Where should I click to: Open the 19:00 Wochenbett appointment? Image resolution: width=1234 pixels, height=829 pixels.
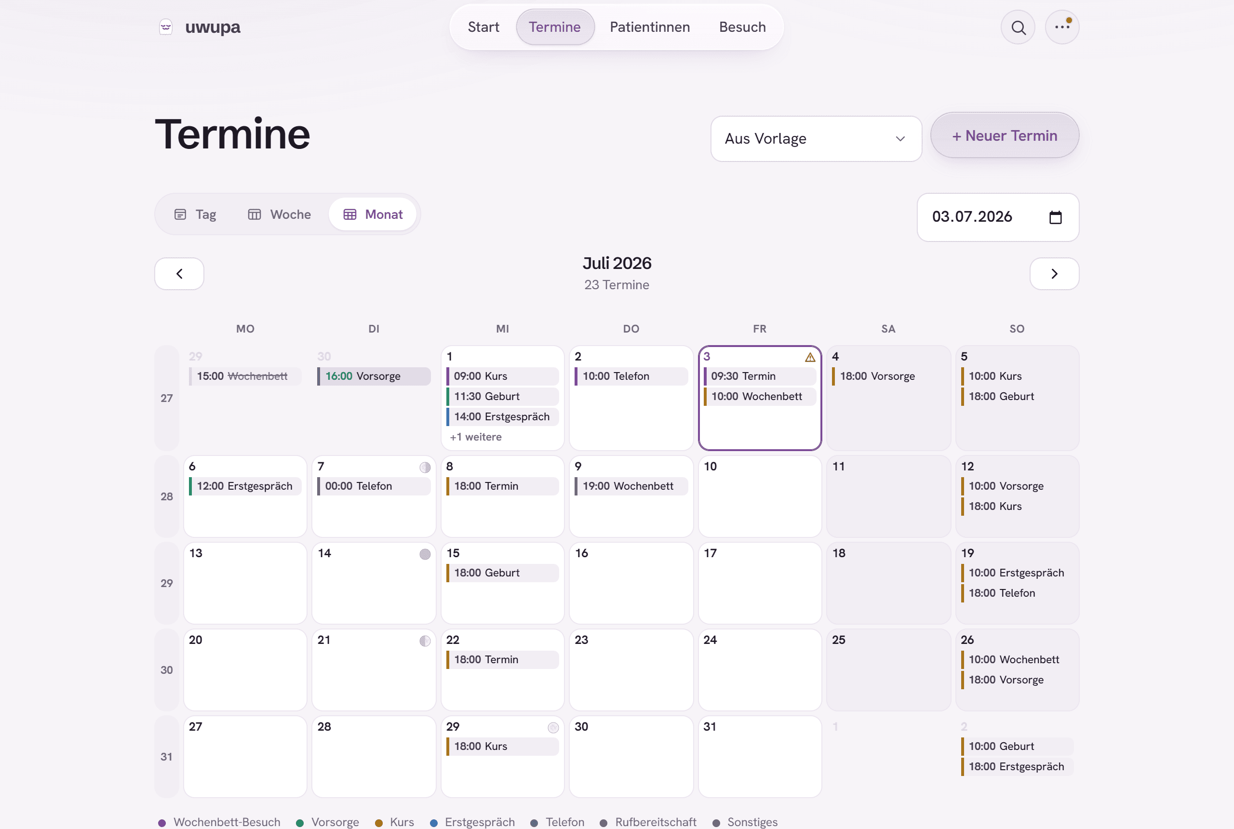click(631, 486)
